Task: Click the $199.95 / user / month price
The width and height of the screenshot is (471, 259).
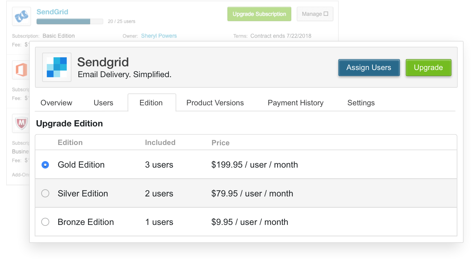Action: click(x=254, y=165)
